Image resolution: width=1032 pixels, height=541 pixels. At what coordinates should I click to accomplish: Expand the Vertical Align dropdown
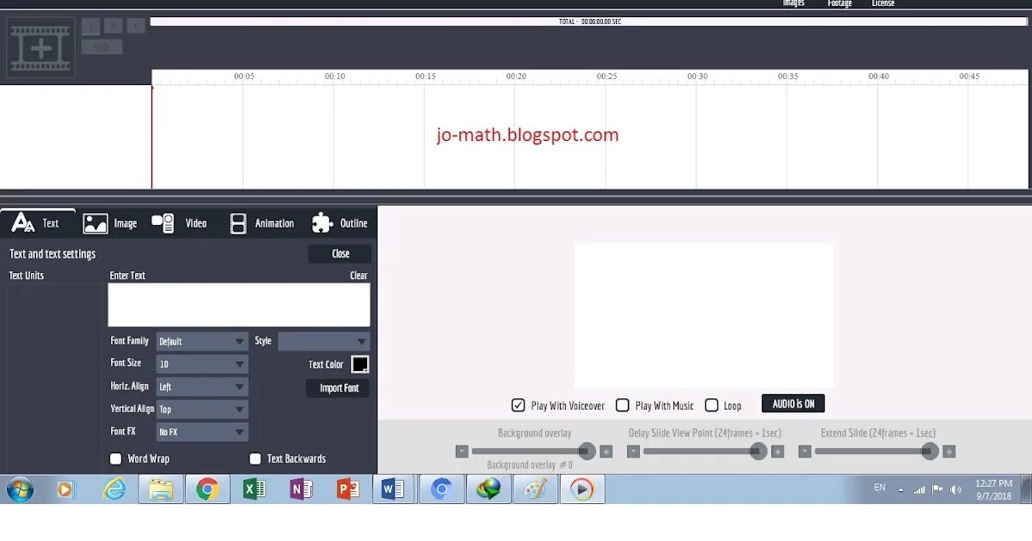(x=201, y=409)
